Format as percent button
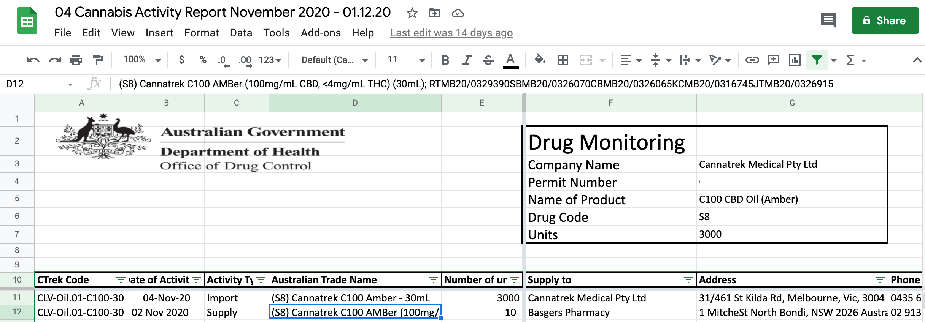925x322 pixels. (x=203, y=60)
